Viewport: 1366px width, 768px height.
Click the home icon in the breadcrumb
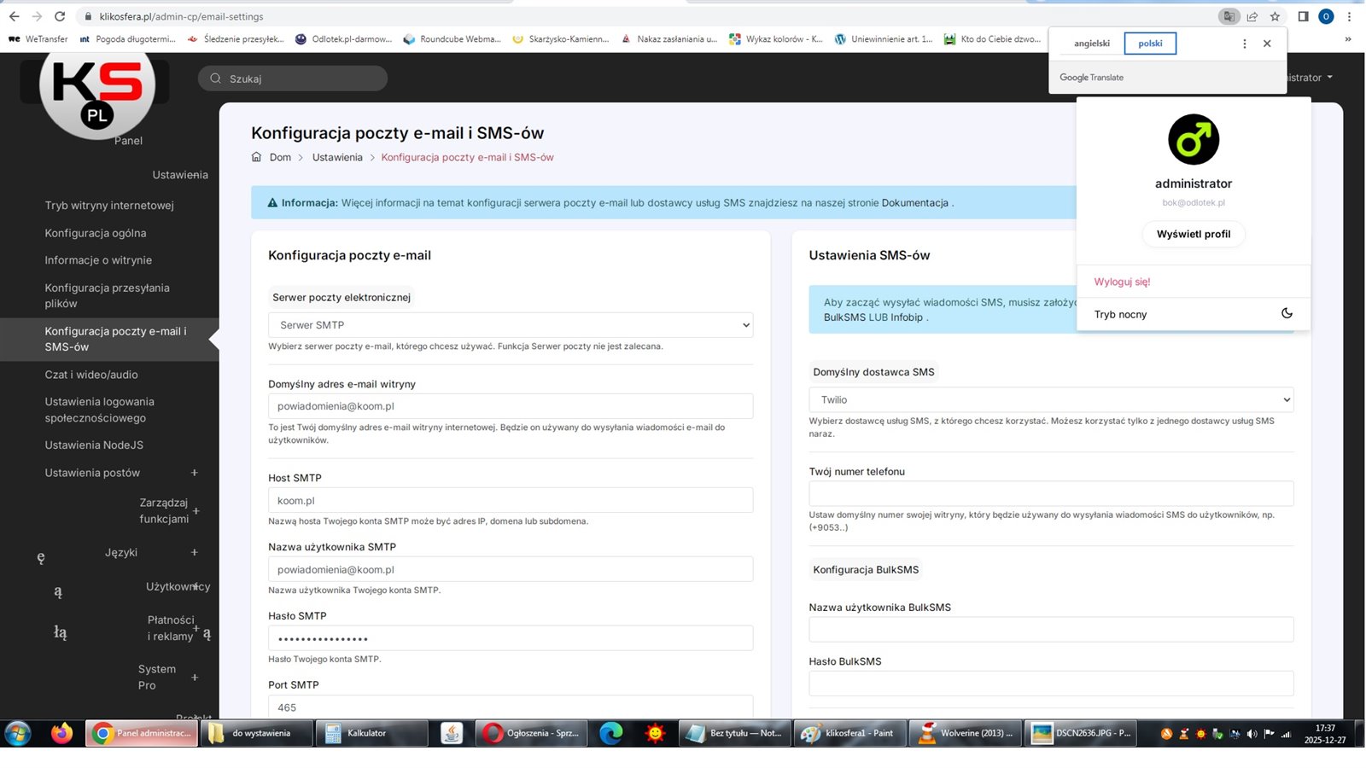click(256, 157)
